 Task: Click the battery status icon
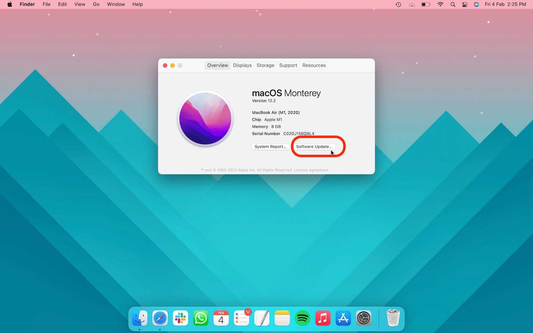click(x=426, y=4)
